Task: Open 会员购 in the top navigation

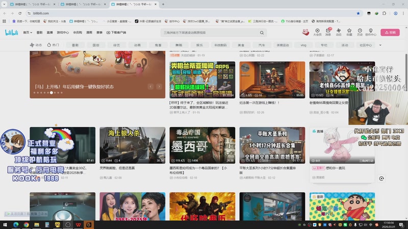Action: pyautogui.click(x=78, y=33)
